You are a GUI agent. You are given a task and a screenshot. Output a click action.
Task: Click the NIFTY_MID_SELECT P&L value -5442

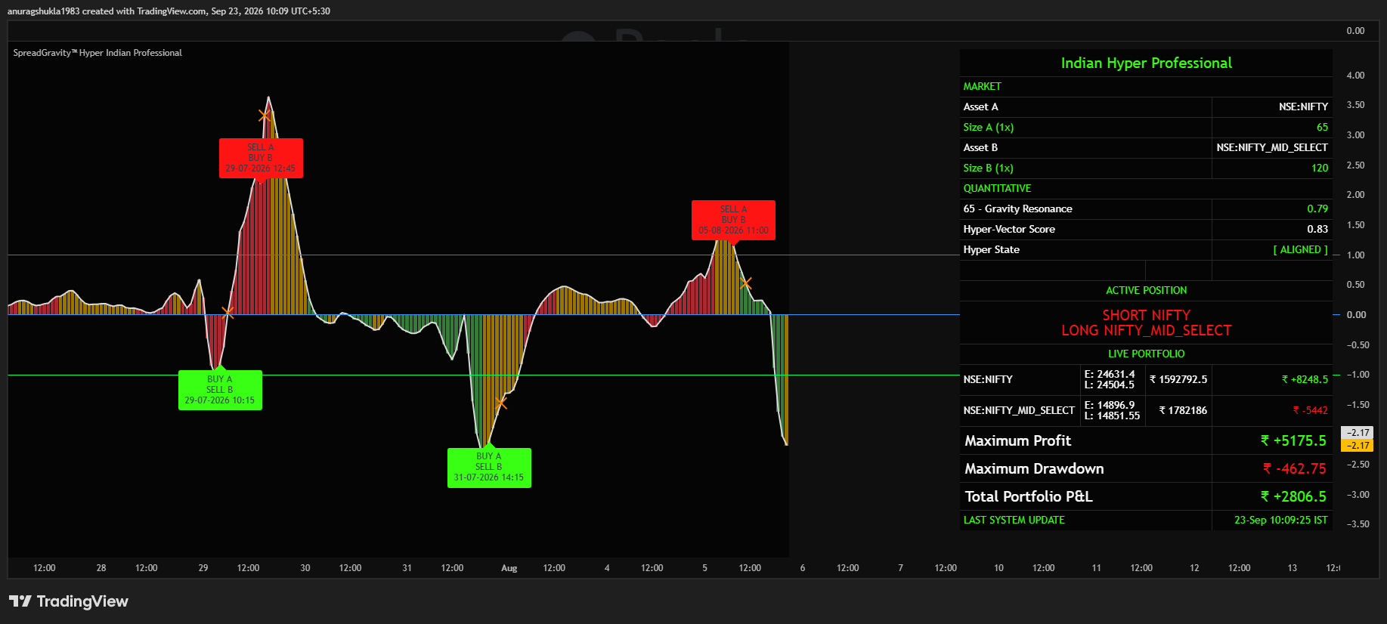point(1310,410)
